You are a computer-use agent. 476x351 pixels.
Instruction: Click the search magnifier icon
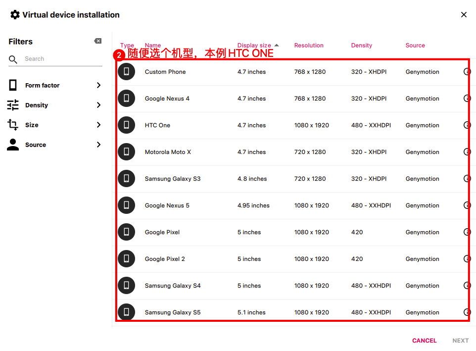pyautogui.click(x=13, y=59)
